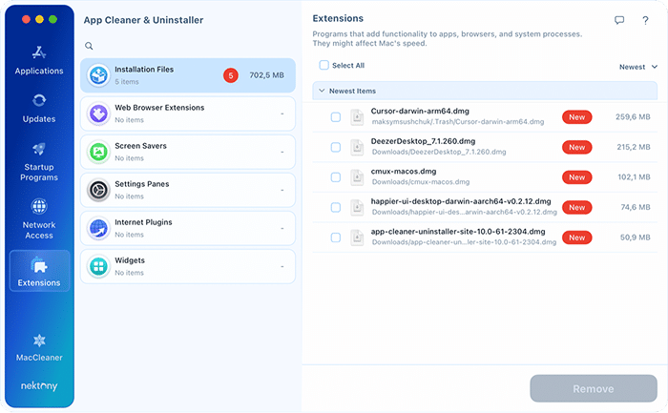Open the feedback speech bubble icon

click(619, 20)
